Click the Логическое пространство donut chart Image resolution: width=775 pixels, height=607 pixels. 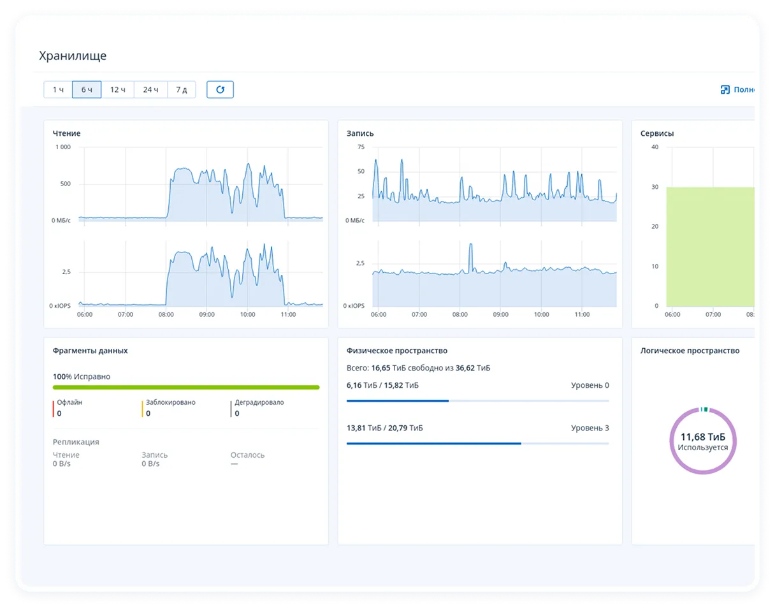pyautogui.click(x=703, y=441)
